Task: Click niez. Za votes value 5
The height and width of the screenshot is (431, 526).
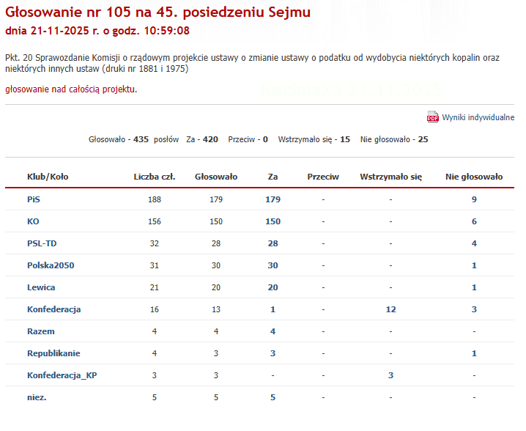Action: click(x=273, y=397)
